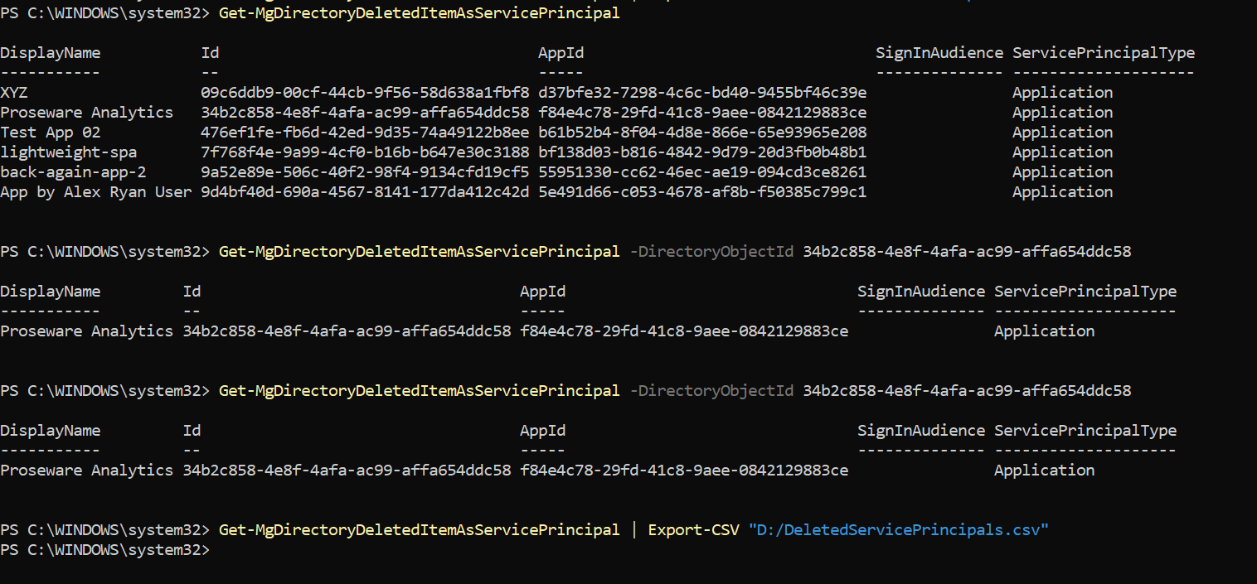Click the ServicePrincipalType header in the first table
Screen dimensions: 1257x584
1103,52
